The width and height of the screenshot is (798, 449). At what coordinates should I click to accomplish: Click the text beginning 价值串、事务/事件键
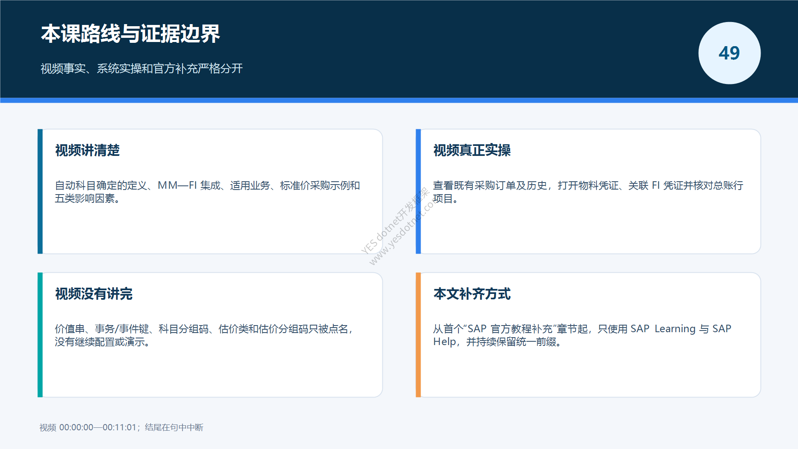[x=204, y=335]
